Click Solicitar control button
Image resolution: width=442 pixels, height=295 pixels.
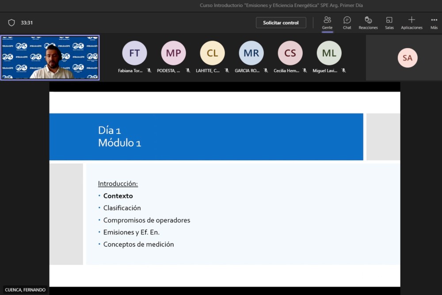coord(281,23)
